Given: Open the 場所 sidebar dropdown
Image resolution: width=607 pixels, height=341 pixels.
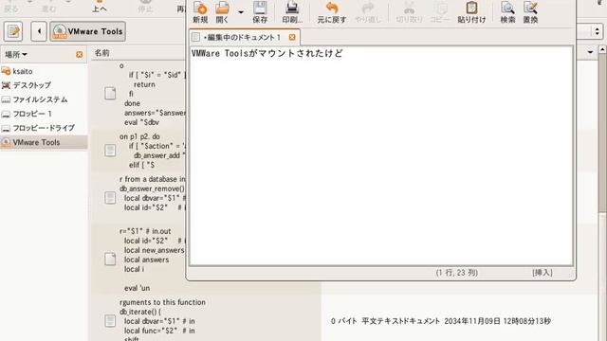Looking at the screenshot, I should click(16, 55).
